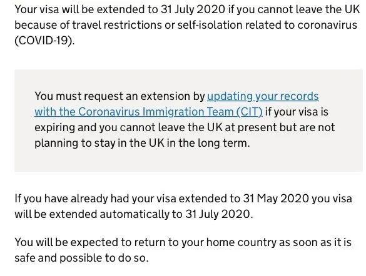Click the '(CIT)' part of the link
This screenshot has height=276, width=366.
[249, 112]
